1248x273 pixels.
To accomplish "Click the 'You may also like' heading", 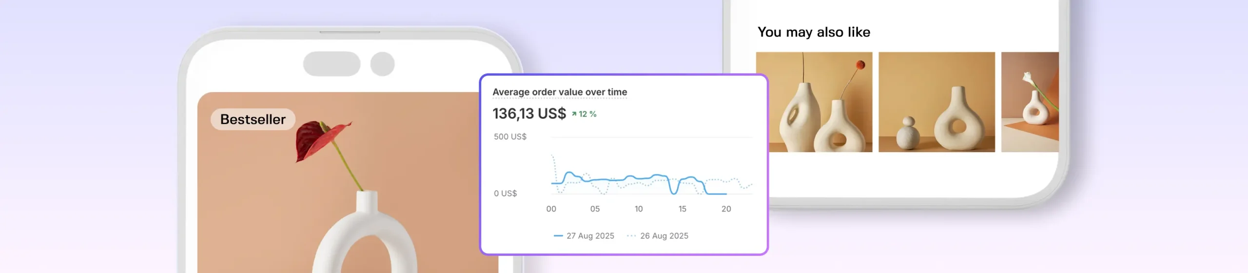I will pos(814,32).
